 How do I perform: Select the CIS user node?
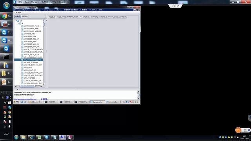(20, 21)
